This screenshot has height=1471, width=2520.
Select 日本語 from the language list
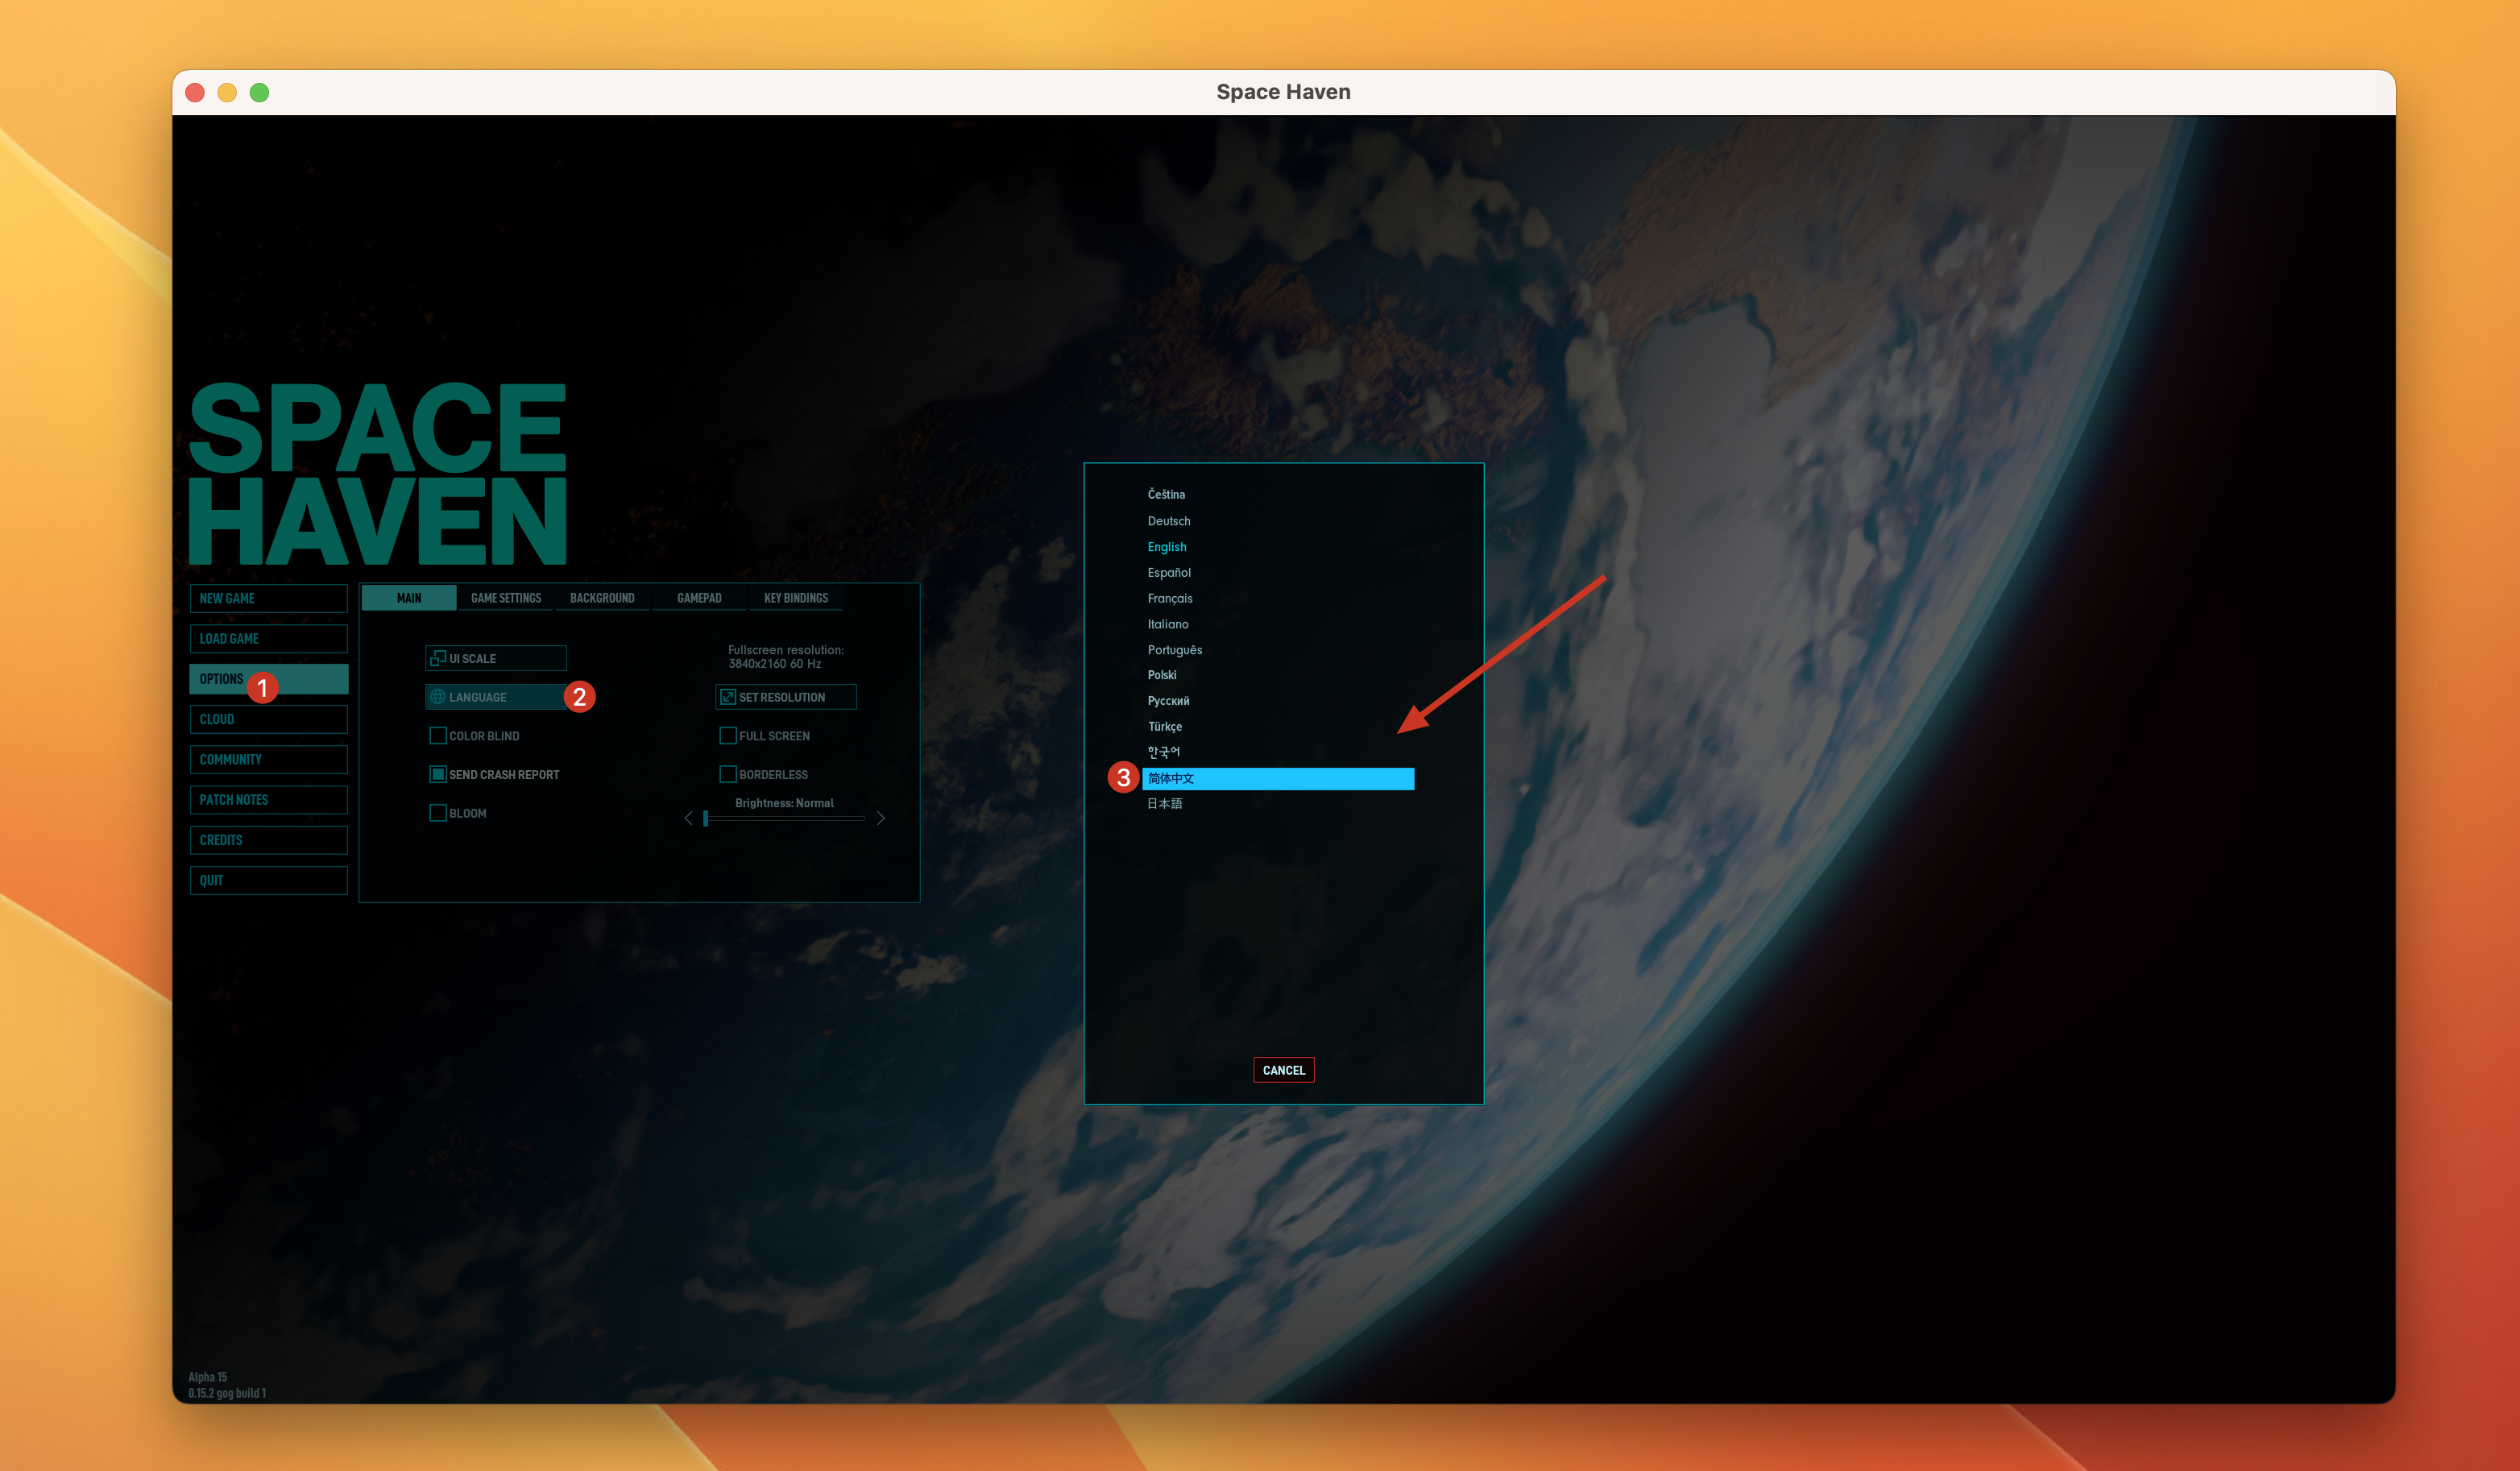(x=1165, y=804)
